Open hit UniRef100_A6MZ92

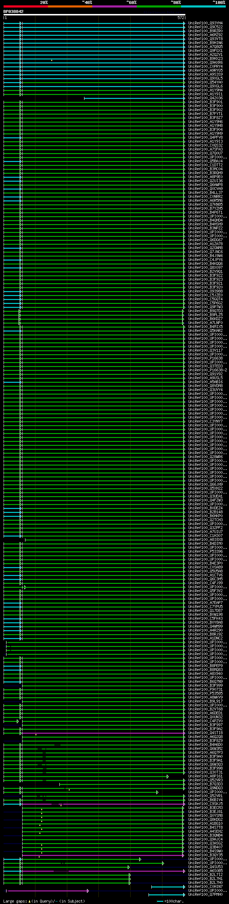(205, 35)
